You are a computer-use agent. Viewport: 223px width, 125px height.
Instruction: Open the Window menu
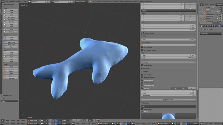(x=19, y=2)
